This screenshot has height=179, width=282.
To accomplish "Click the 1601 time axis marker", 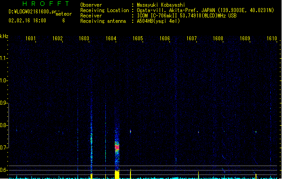I will tap(30, 38).
